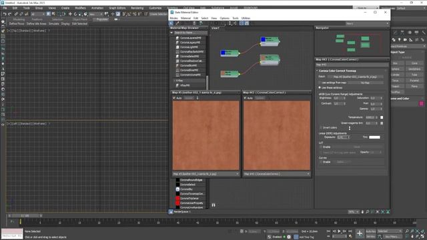Open the Graph Editors menu

(117, 8)
